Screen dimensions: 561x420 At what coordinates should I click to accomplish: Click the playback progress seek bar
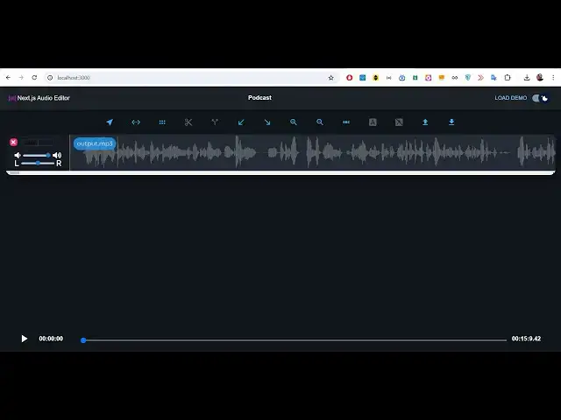(x=295, y=340)
